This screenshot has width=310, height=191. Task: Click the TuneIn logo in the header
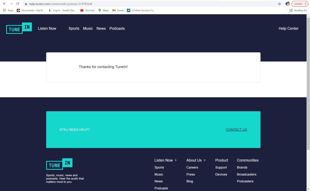19,28
